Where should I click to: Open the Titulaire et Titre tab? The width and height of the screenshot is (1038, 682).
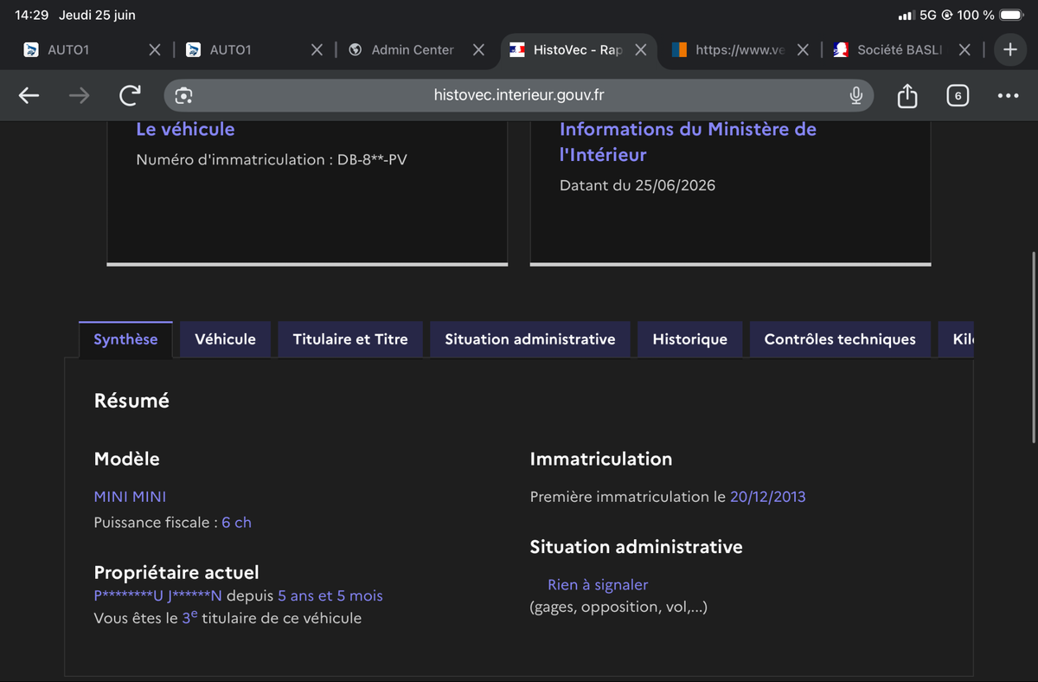[350, 339]
